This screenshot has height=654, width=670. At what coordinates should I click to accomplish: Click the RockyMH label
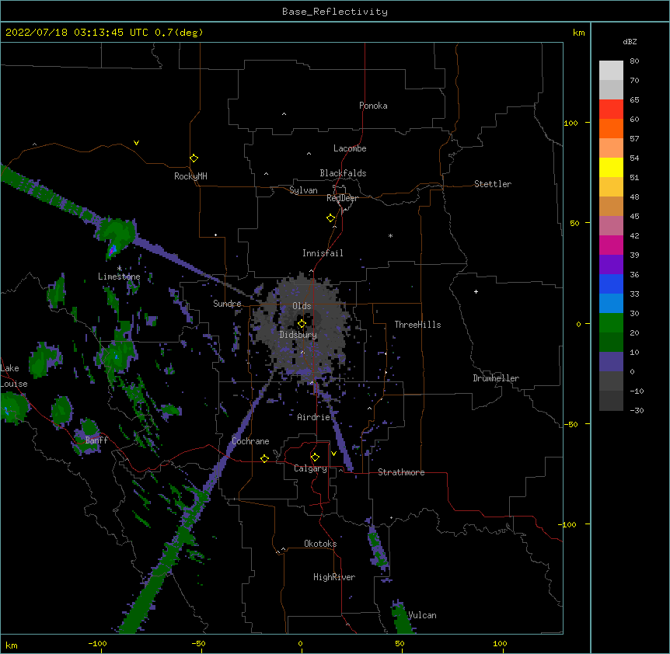[x=190, y=176]
